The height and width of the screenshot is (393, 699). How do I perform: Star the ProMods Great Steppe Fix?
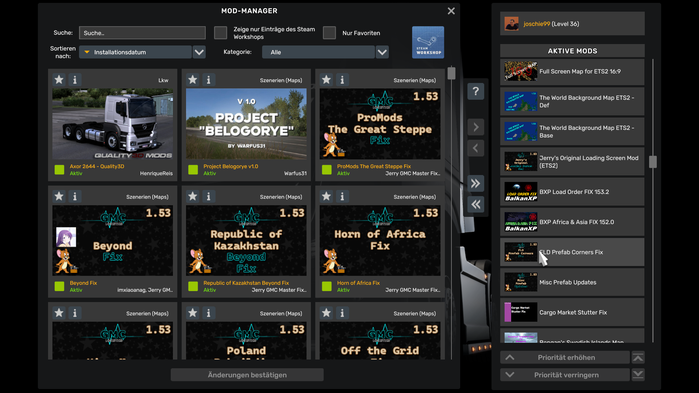[326, 80]
